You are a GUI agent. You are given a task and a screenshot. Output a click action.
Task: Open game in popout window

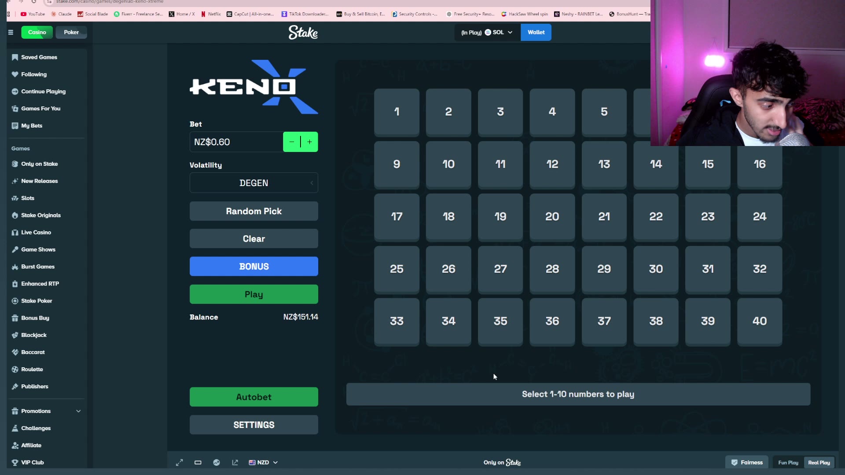click(235, 463)
